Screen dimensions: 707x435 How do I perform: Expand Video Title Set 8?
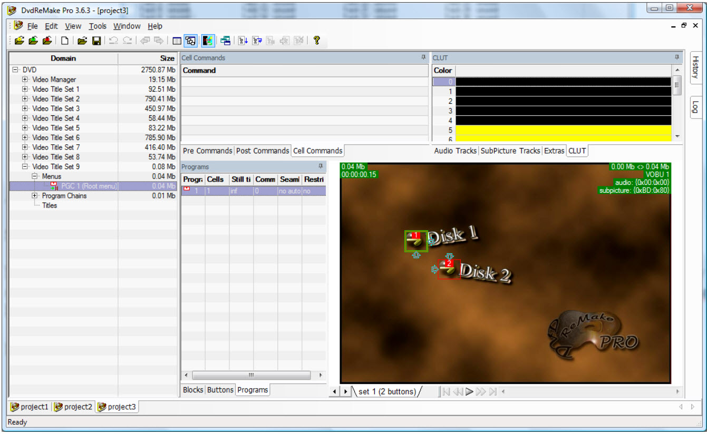(25, 156)
